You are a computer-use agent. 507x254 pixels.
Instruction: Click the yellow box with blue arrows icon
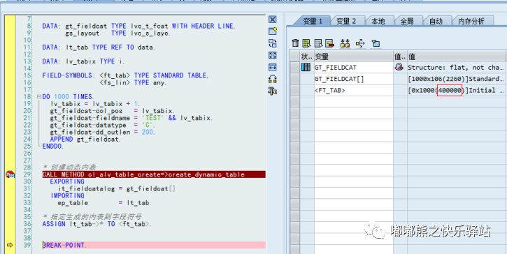[360, 43]
